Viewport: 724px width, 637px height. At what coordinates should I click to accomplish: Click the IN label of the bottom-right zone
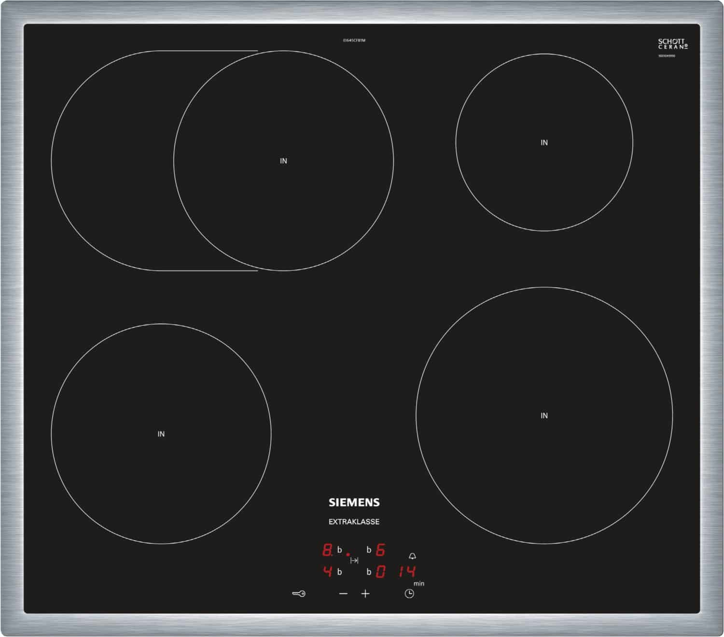[544, 415]
